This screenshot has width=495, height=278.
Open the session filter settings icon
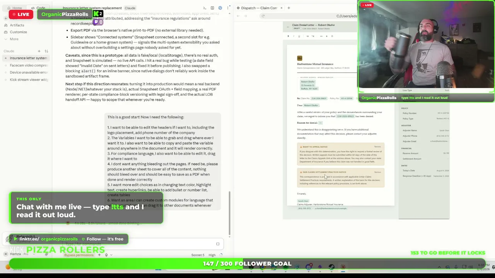(x=46, y=51)
